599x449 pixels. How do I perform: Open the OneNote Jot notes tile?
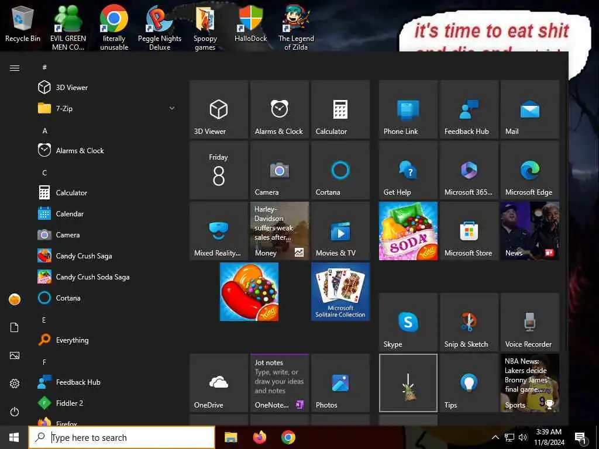pyautogui.click(x=279, y=382)
